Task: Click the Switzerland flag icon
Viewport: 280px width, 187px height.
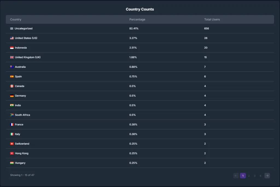Action: click(x=12, y=144)
